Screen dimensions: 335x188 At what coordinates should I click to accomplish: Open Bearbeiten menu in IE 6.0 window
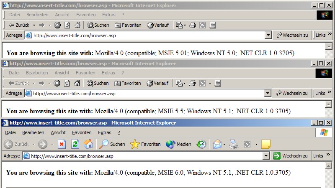click(33, 132)
